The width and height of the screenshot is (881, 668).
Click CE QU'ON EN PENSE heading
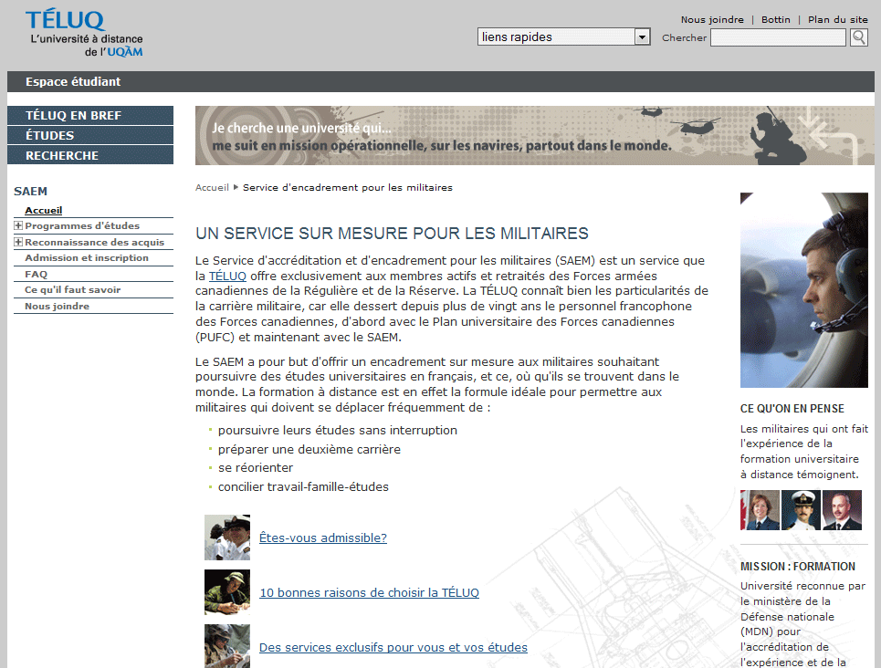point(792,409)
